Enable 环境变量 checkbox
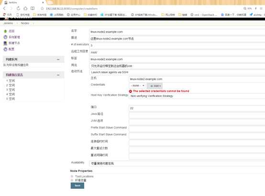The height and width of the screenshot is (196, 265). 72,180
